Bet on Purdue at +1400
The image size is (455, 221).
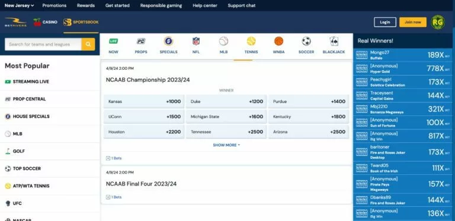(309, 102)
